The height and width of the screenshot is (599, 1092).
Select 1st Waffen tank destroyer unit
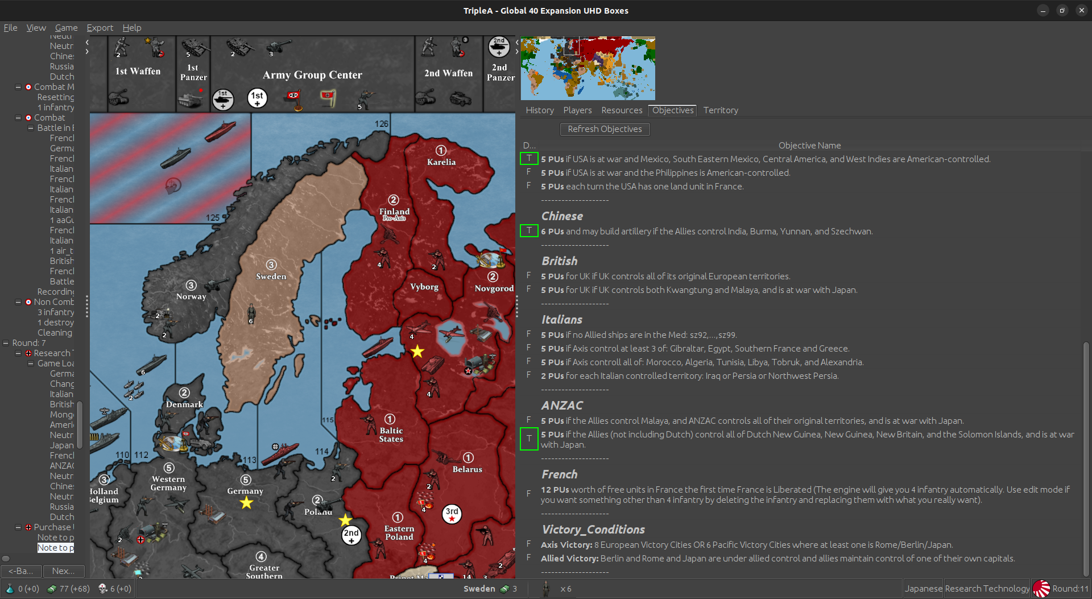[x=118, y=97]
